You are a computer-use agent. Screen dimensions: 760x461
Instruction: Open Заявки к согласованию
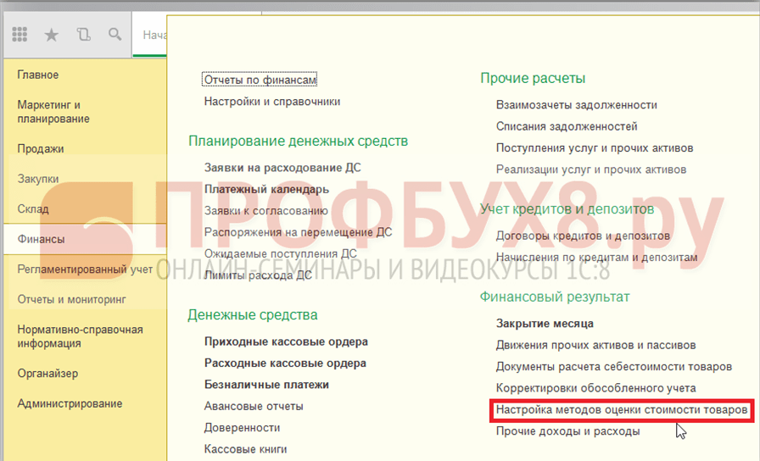pos(266,211)
